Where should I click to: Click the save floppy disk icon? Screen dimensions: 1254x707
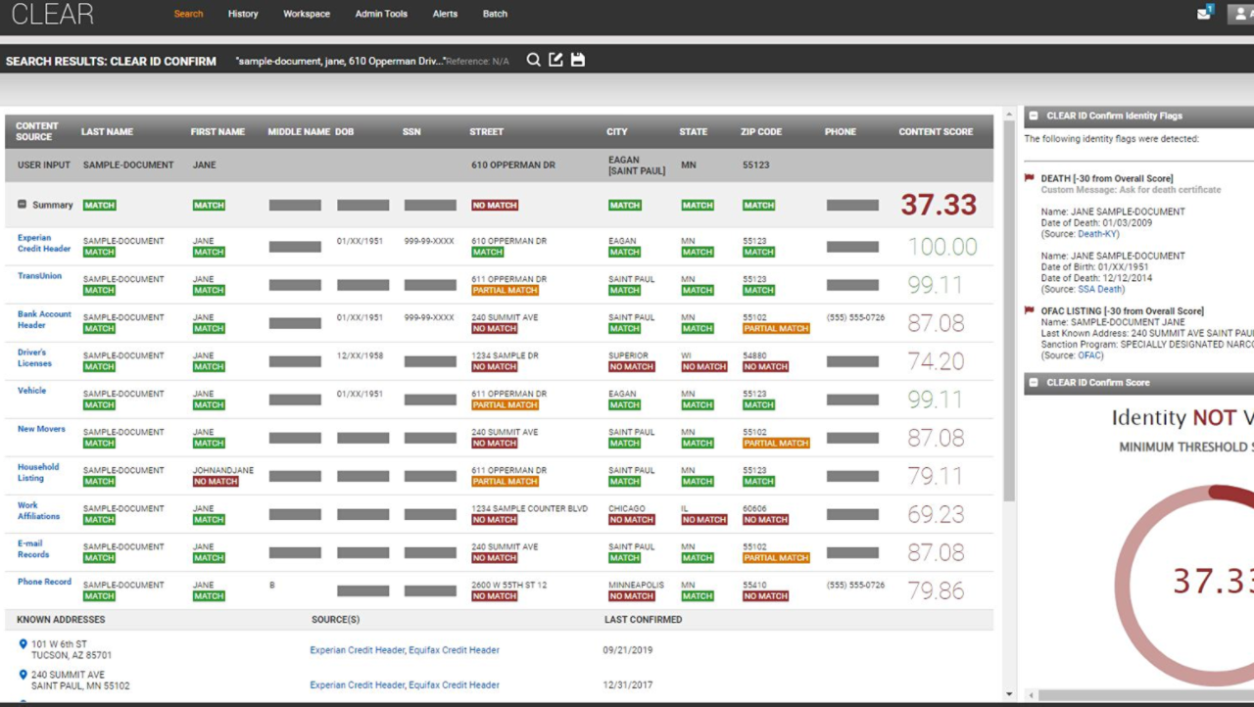tap(578, 60)
